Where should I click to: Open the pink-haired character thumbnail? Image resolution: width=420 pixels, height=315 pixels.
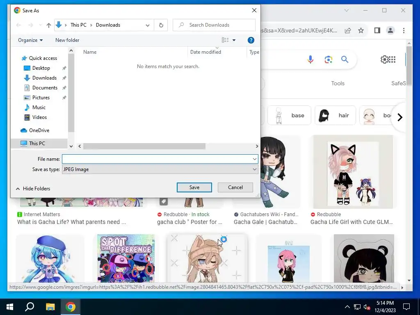coord(288,258)
